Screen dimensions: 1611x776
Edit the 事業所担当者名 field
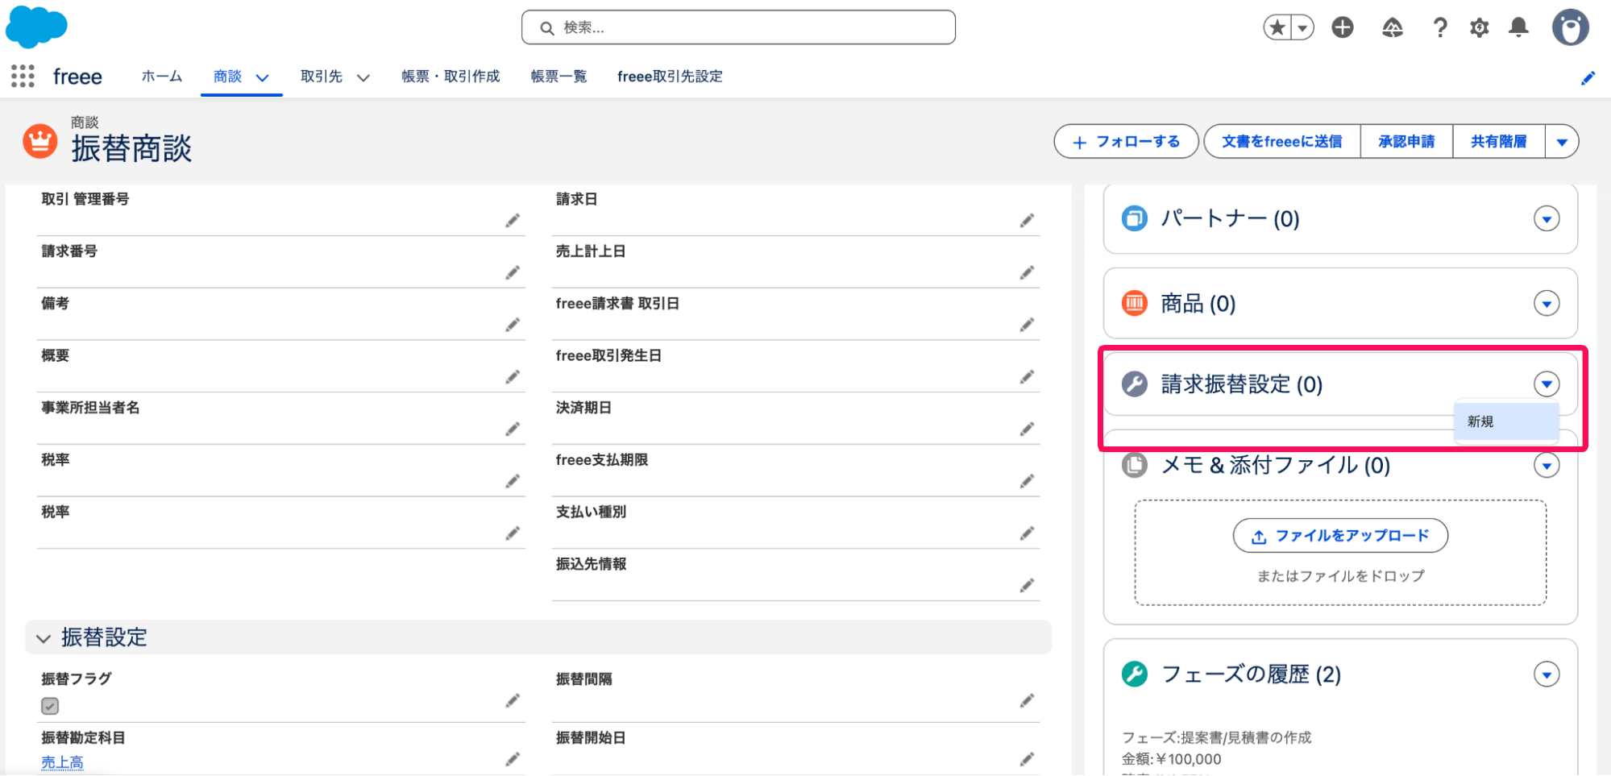513,429
